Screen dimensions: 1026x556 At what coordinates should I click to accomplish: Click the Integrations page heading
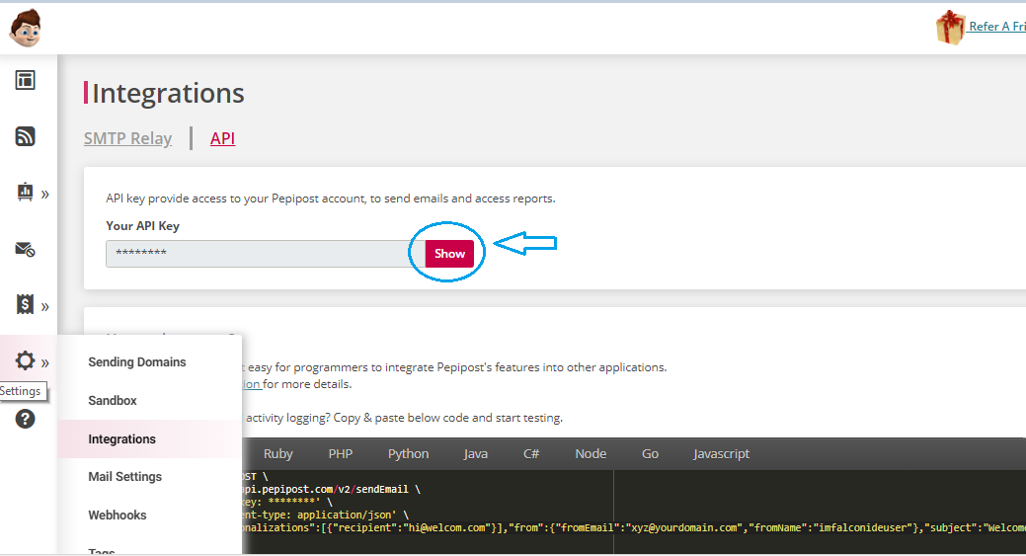(x=168, y=93)
